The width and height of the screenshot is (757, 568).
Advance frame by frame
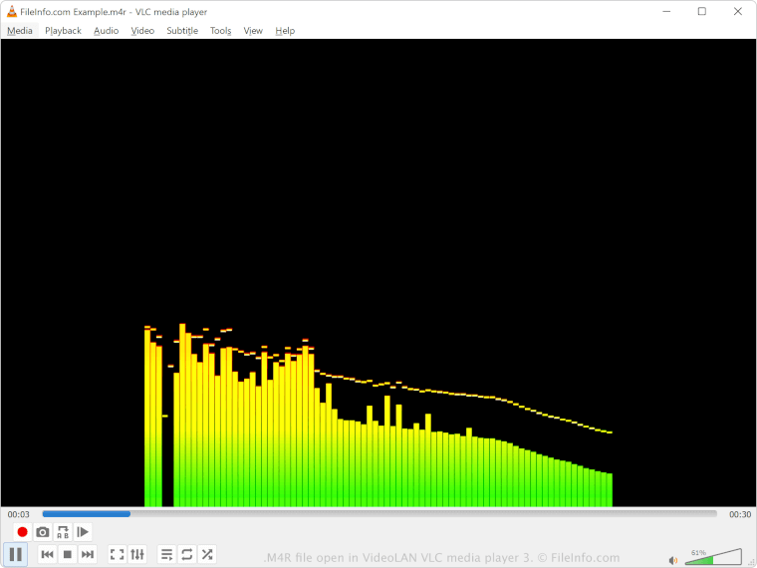click(x=84, y=532)
